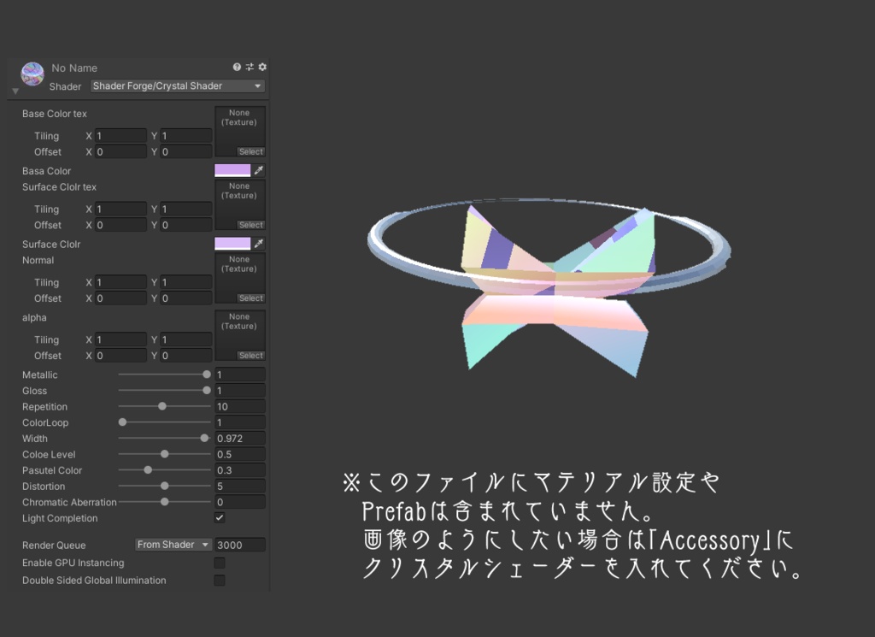Click the Normal map texture slot
875x637 pixels.
239,274
